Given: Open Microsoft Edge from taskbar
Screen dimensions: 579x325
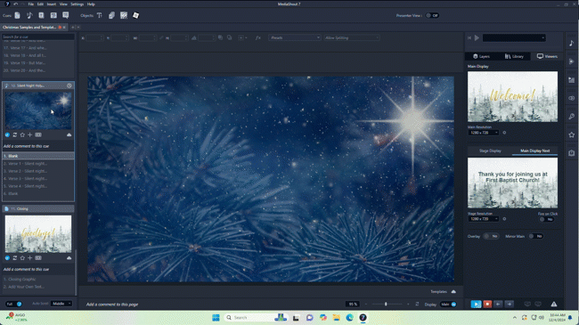Looking at the screenshot, I should 350,318.
